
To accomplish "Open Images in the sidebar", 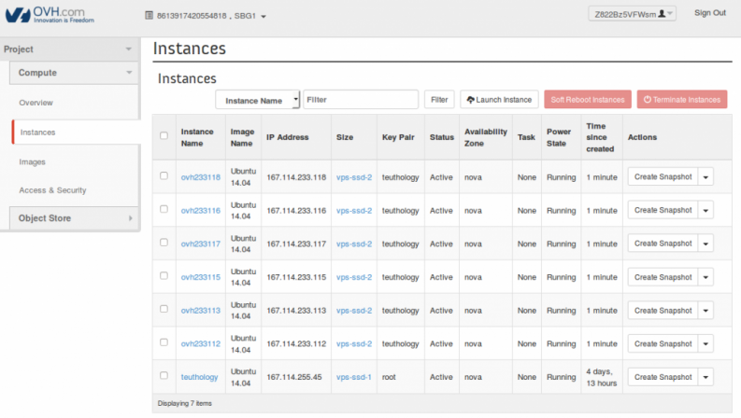I will [33, 161].
